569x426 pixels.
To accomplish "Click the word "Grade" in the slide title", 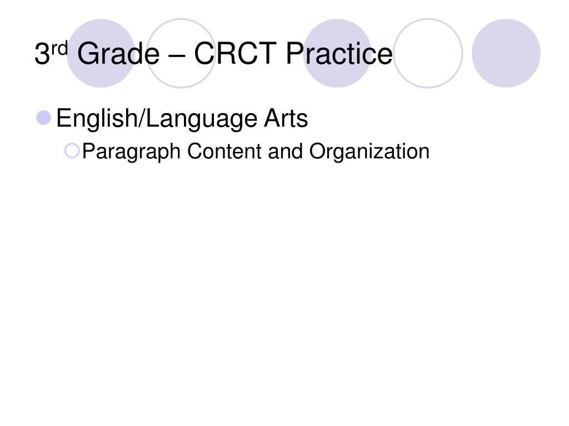I will click(118, 54).
